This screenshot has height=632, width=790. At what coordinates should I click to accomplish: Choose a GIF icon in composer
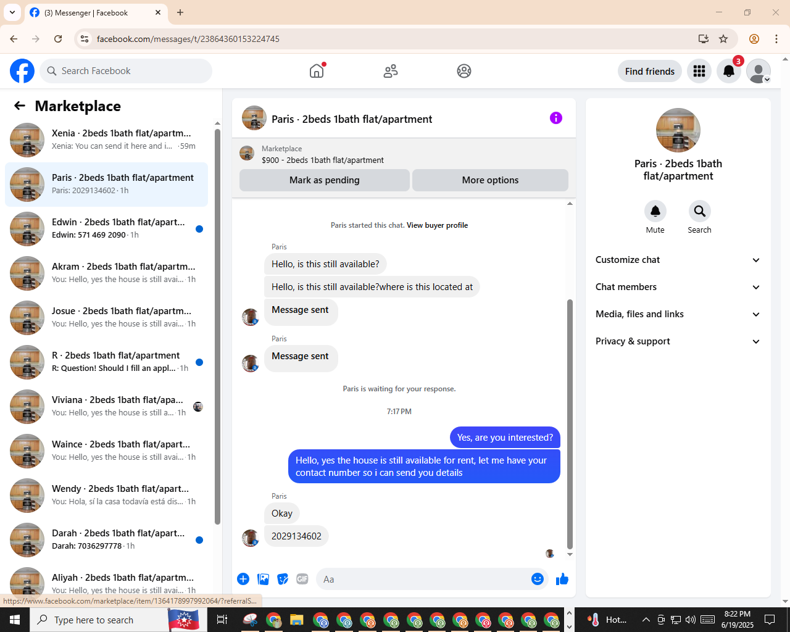[302, 579]
